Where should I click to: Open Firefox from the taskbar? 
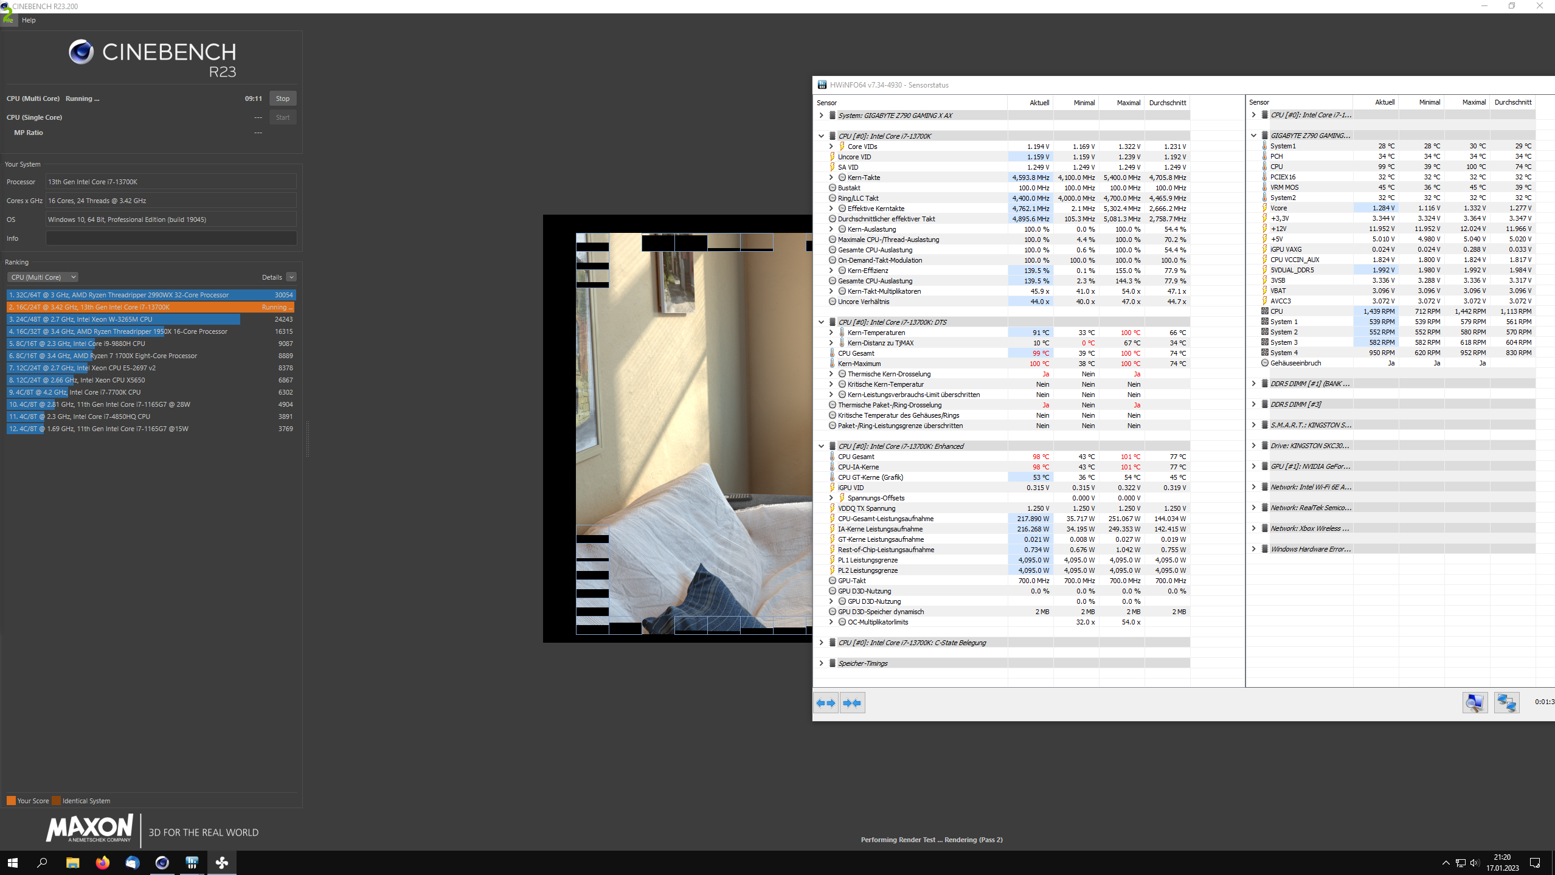pos(102,862)
